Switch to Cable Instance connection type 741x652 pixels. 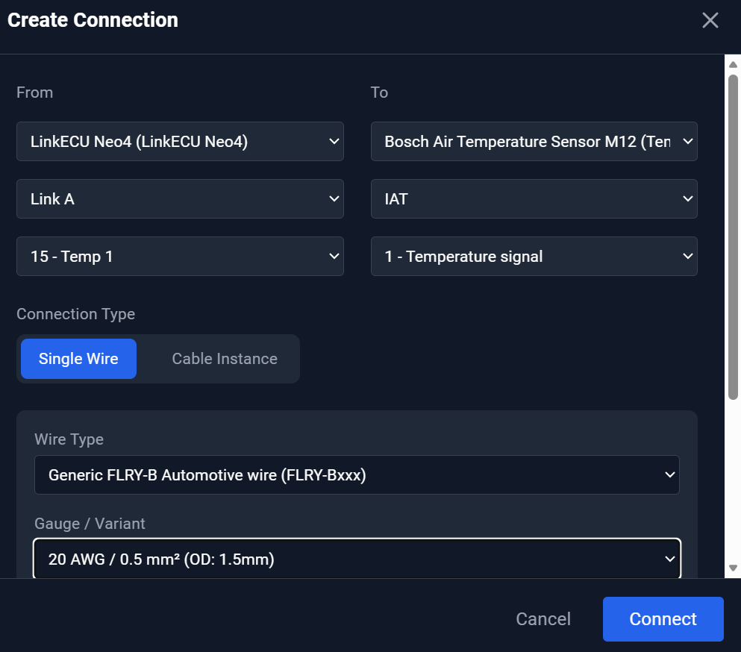(x=225, y=359)
